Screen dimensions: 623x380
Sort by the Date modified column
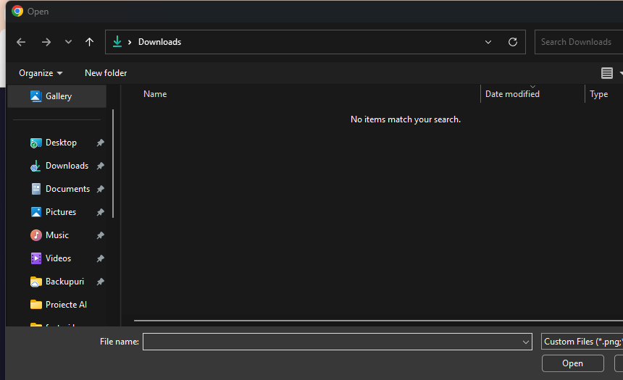click(512, 94)
